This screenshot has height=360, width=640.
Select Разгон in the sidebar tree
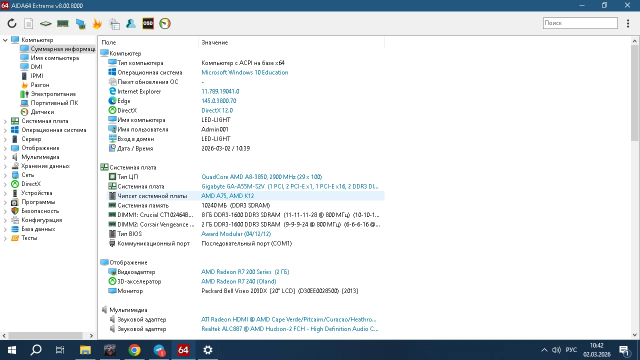(40, 85)
